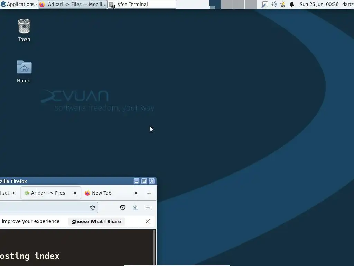Select the first workspace in pager

pyautogui.click(x=215, y=4)
